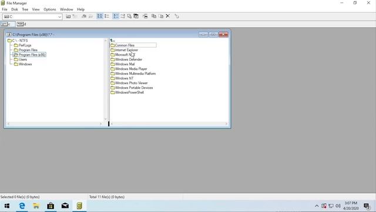Screen dimensions: 376x212
Task: Click the Share As toolbar icon
Action: (84, 16)
